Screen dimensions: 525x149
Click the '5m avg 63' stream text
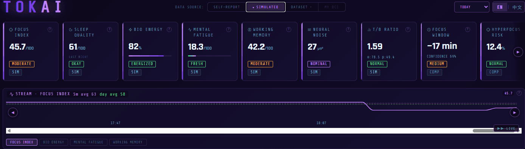click(85, 94)
